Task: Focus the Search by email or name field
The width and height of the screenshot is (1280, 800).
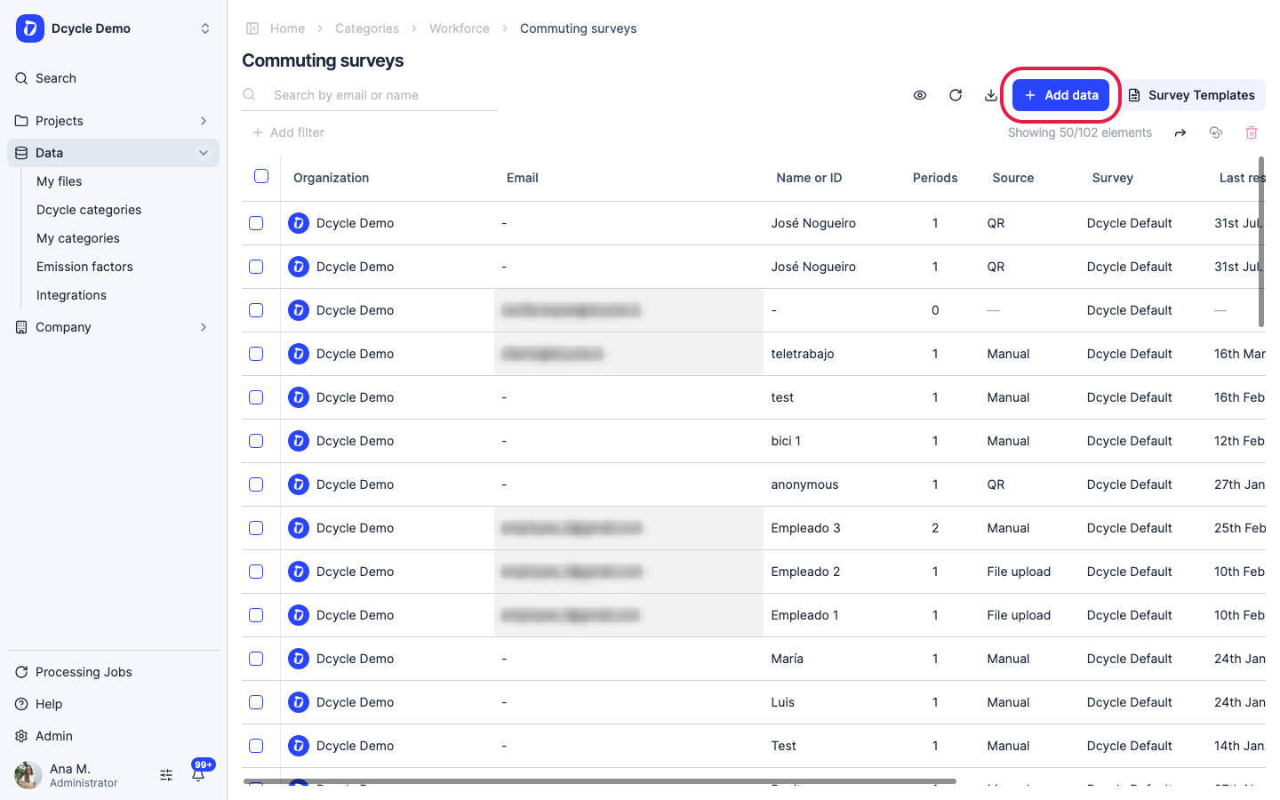Action: click(x=370, y=95)
